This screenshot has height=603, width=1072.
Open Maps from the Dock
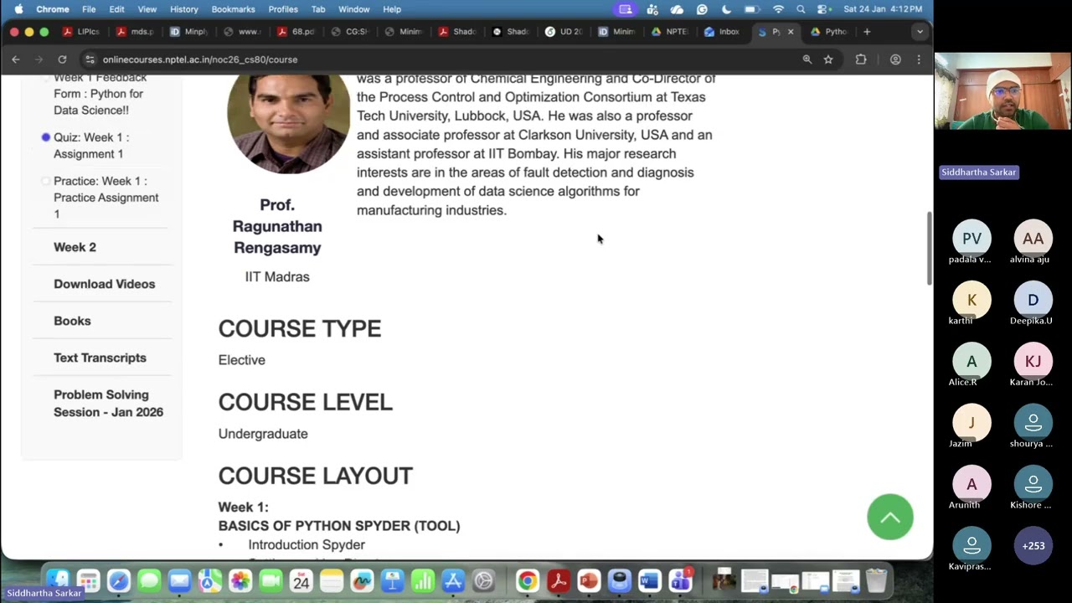pyautogui.click(x=210, y=580)
